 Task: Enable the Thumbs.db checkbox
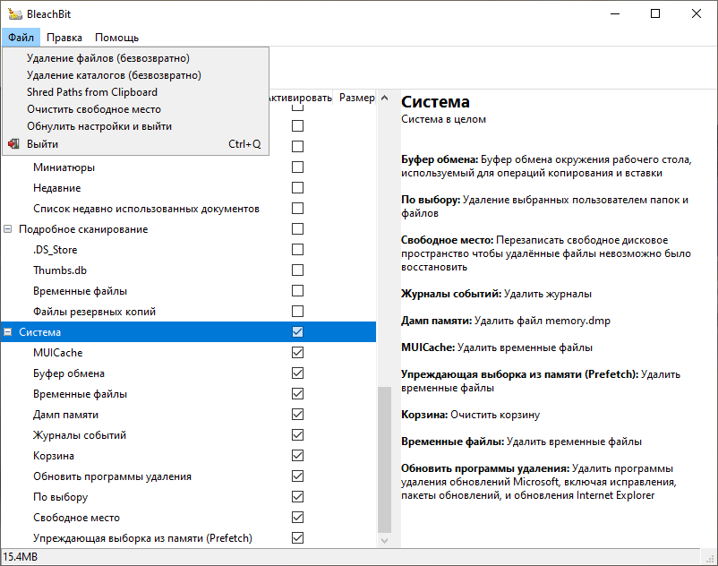point(297,270)
